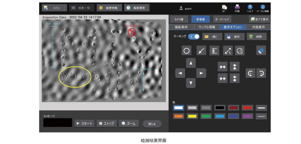
Task: Open 装置情報 device information
Action: pyautogui.click(x=109, y=8)
